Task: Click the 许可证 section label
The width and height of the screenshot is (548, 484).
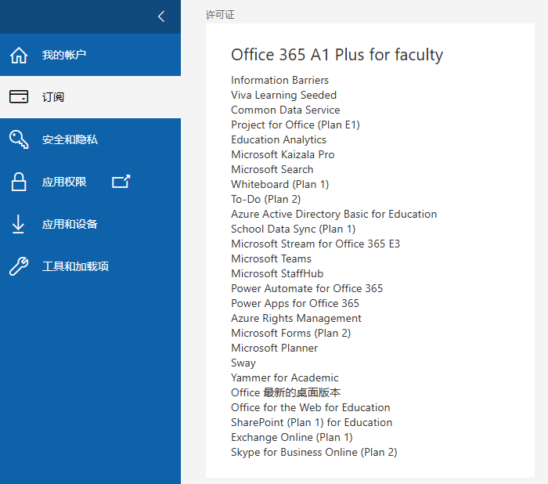Action: click(220, 15)
